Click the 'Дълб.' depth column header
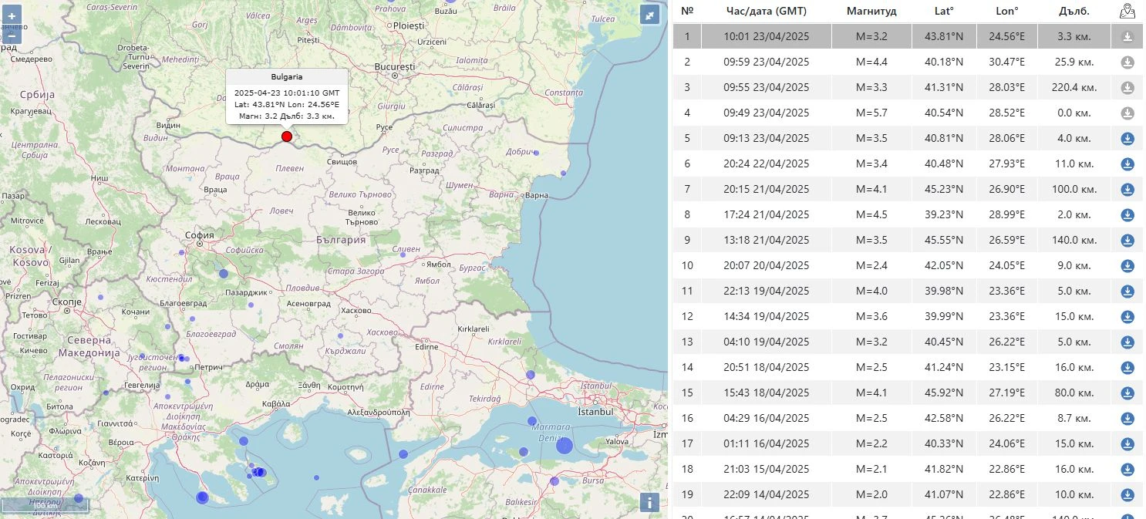The height and width of the screenshot is (519, 1146). click(1074, 11)
